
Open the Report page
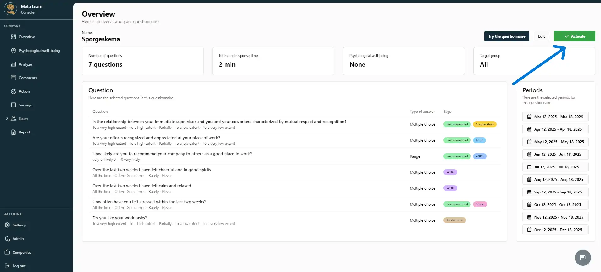coord(24,132)
